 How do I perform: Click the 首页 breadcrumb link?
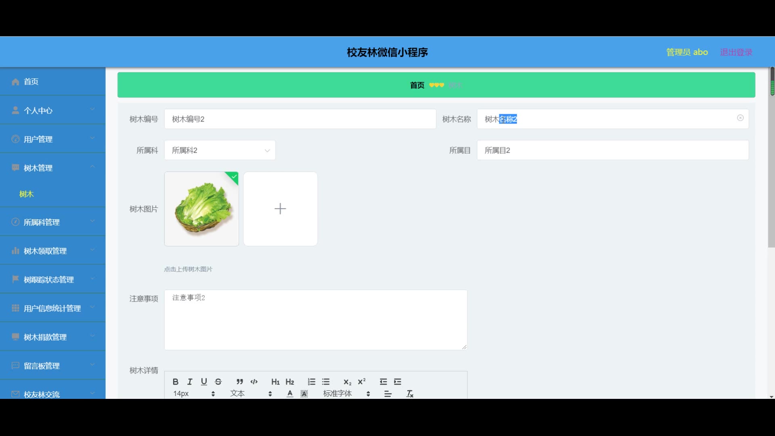point(417,85)
